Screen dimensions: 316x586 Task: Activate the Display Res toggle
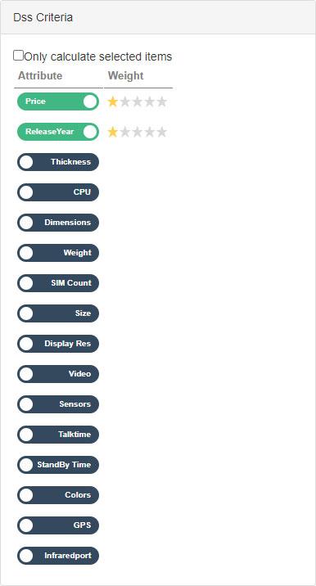(x=58, y=344)
